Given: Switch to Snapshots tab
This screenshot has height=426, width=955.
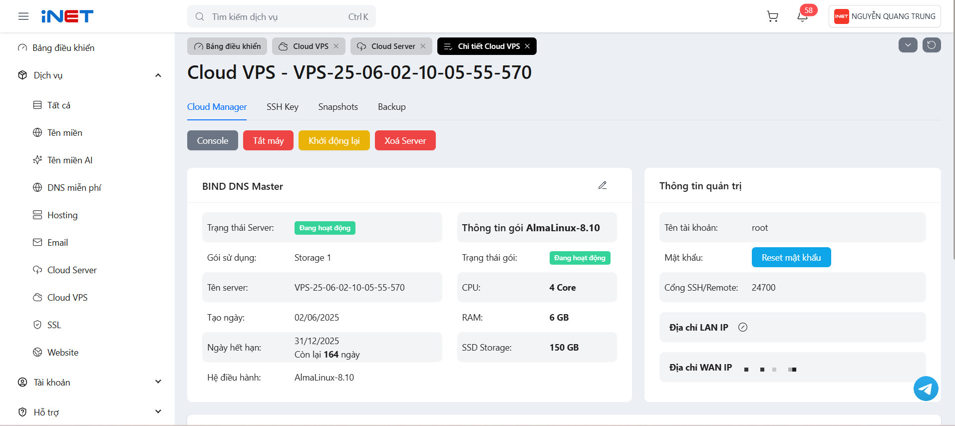Looking at the screenshot, I should pyautogui.click(x=338, y=107).
